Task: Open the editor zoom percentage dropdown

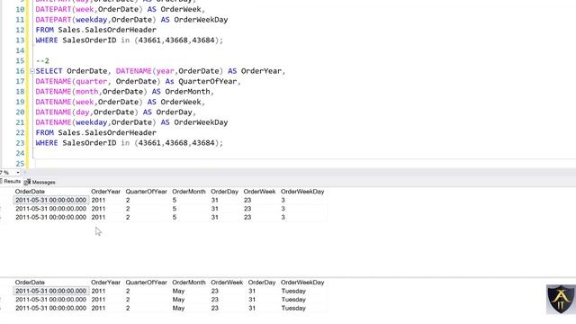Action: (18, 173)
